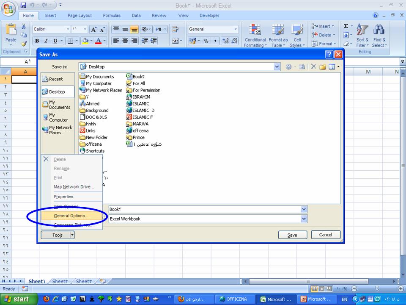Click the Increase Font Size icon
This screenshot has width=406, height=305.
[93, 30]
